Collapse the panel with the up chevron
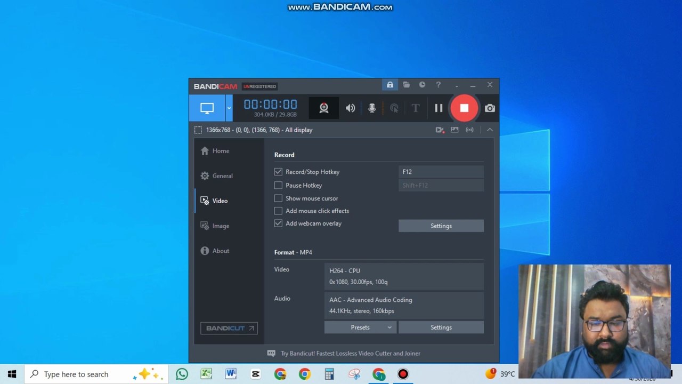 [490, 130]
